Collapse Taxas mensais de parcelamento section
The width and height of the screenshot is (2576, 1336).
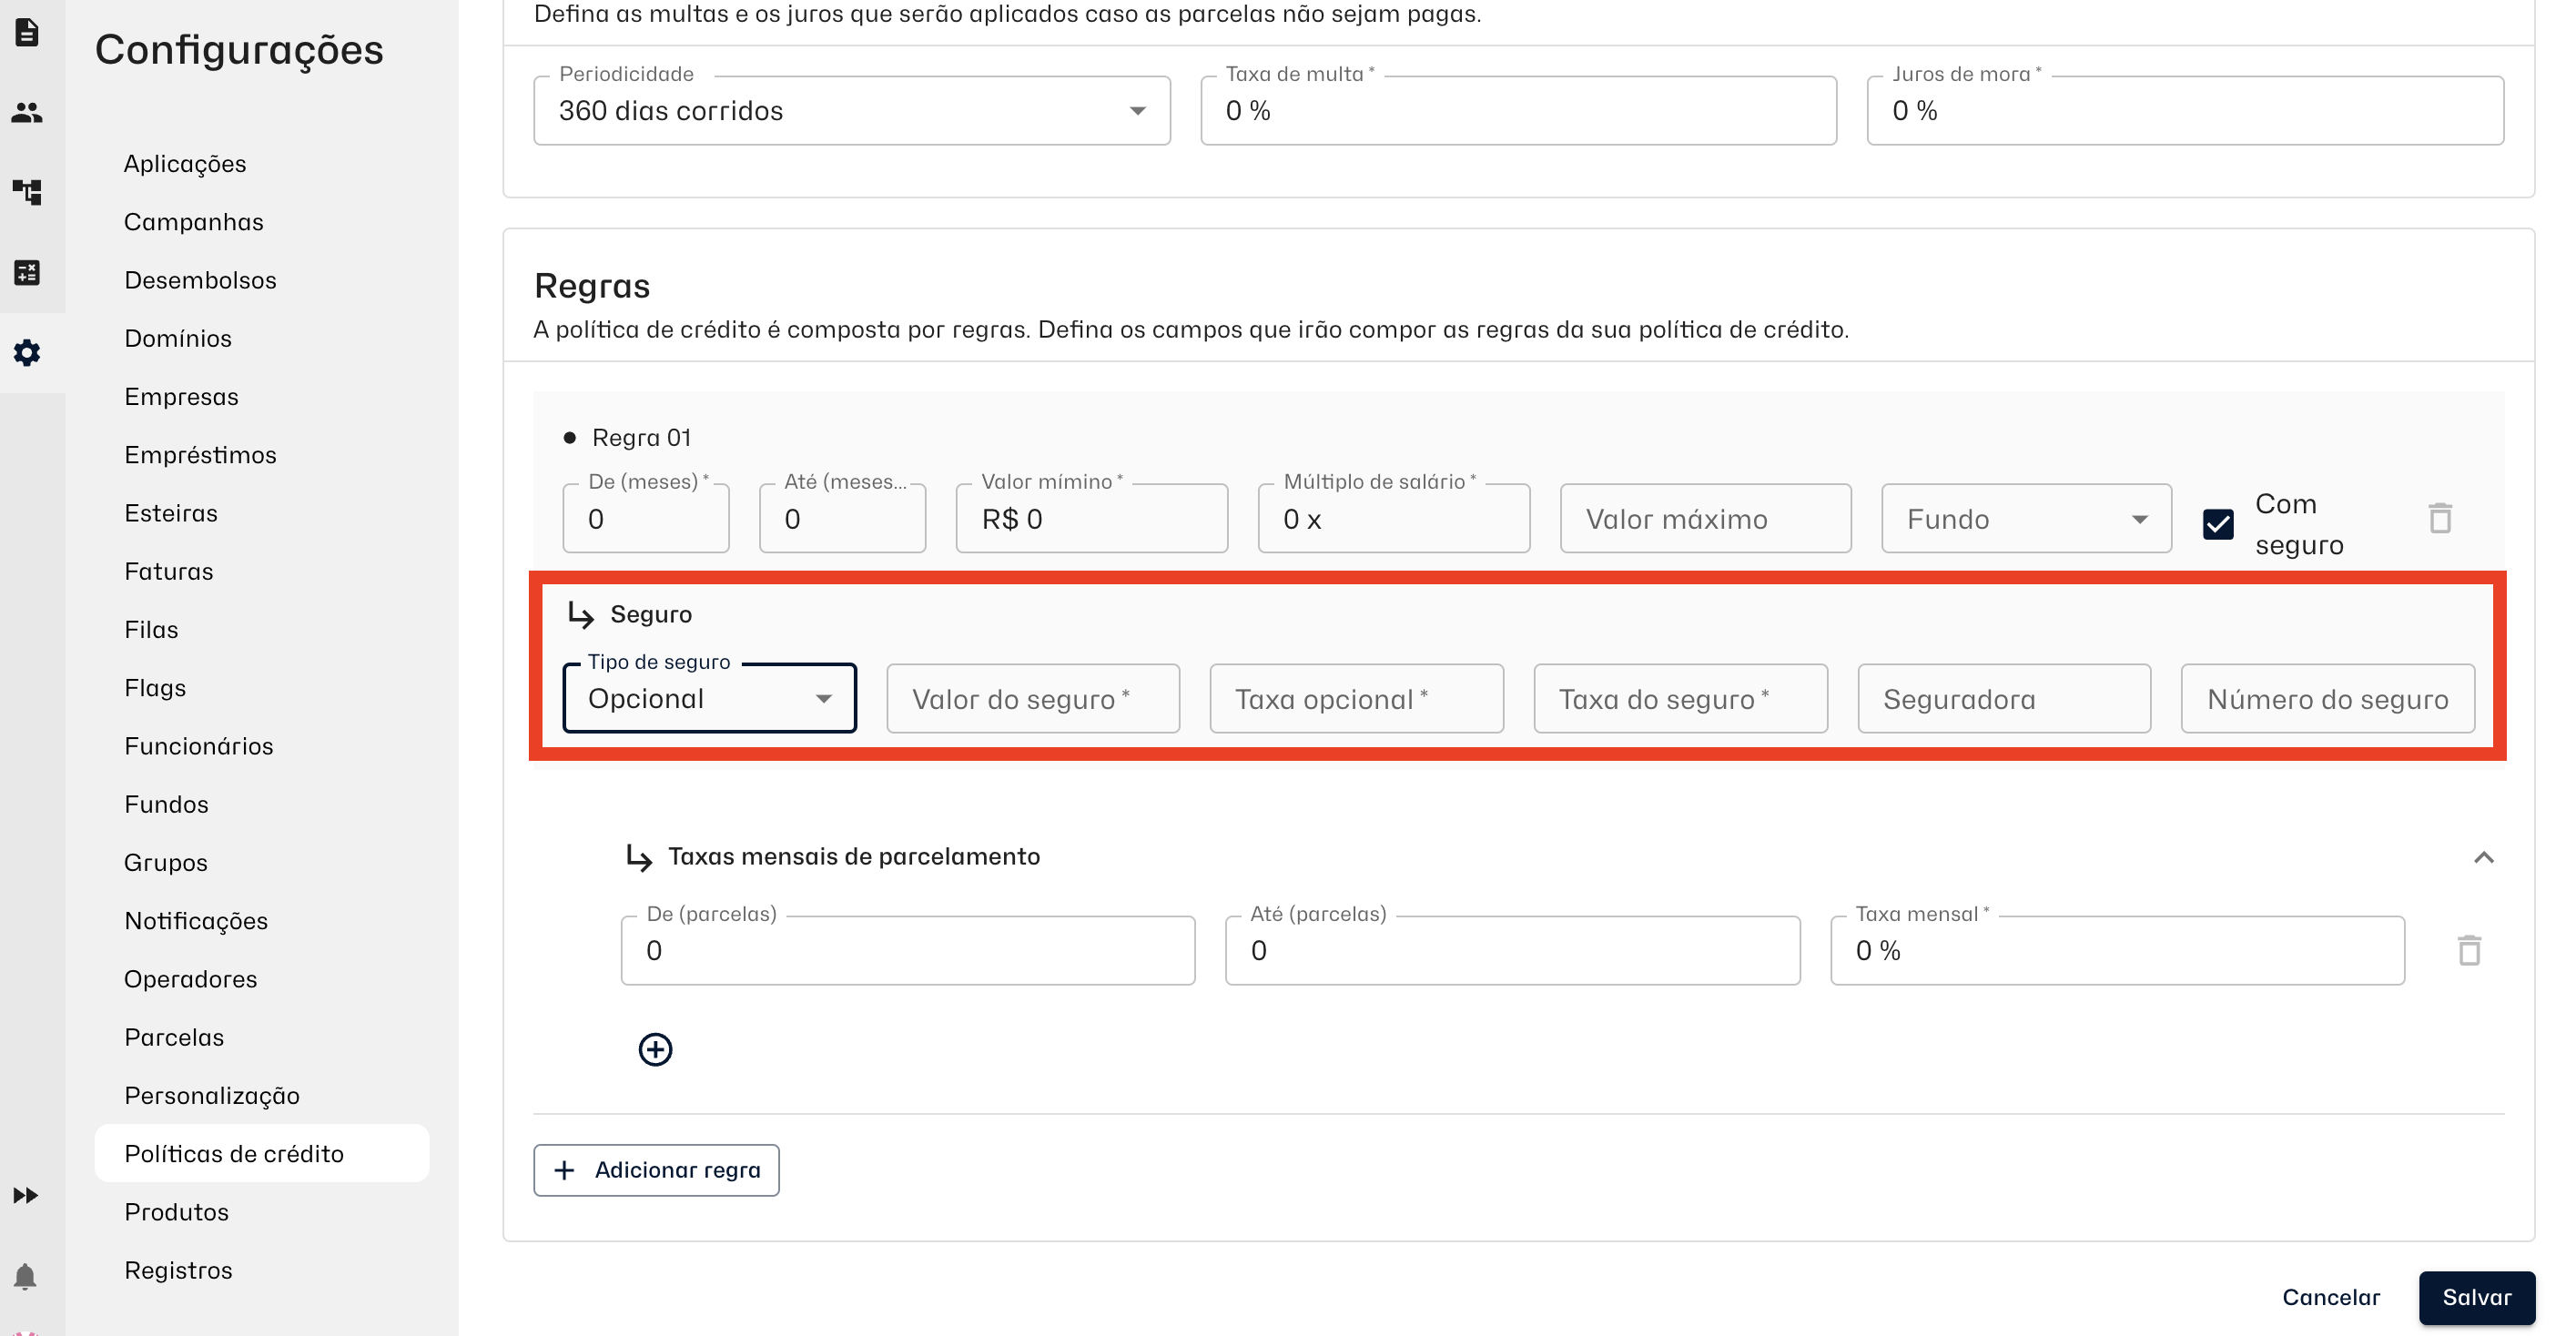[2483, 857]
